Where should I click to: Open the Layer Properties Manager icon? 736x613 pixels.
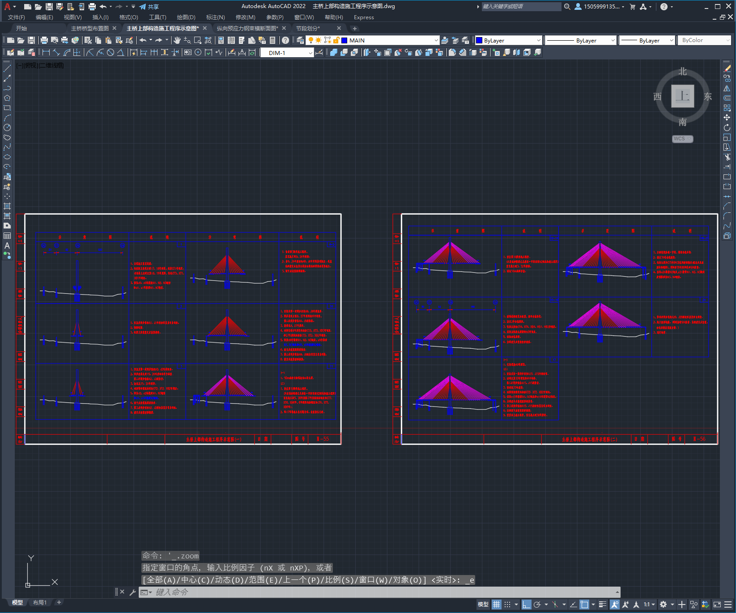pyautogui.click(x=300, y=40)
